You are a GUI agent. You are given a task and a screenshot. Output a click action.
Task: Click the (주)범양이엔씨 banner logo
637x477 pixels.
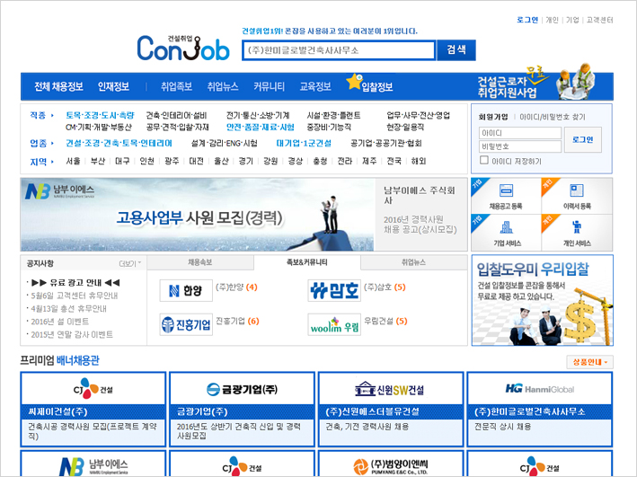391,466
